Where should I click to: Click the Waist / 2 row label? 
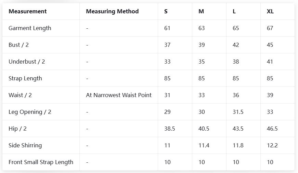(x=20, y=95)
